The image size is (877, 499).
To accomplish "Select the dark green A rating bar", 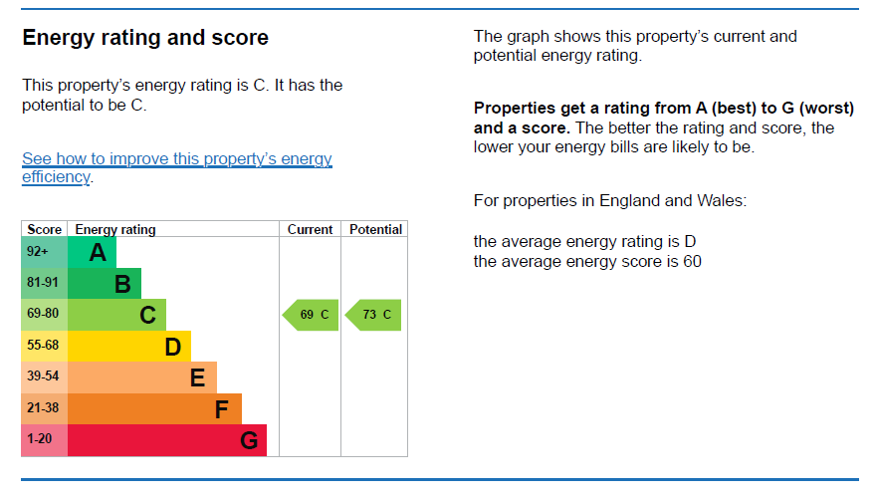I will 92,253.
